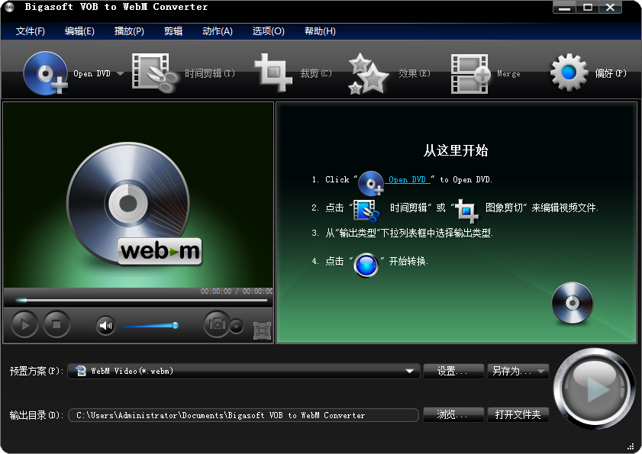Click the 打开文件夹 open folder button
Image resolution: width=642 pixels, height=454 pixels.
point(518,415)
